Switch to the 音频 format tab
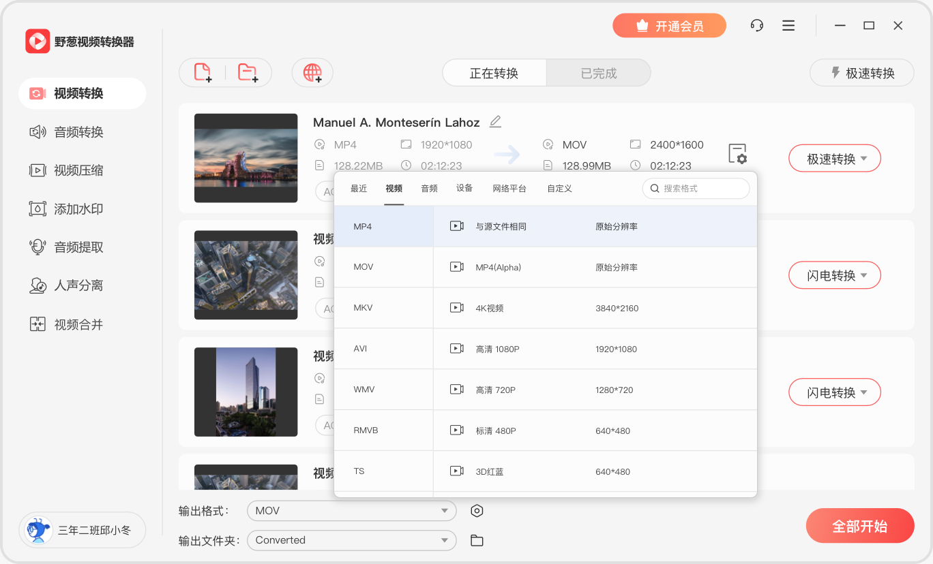 (429, 189)
